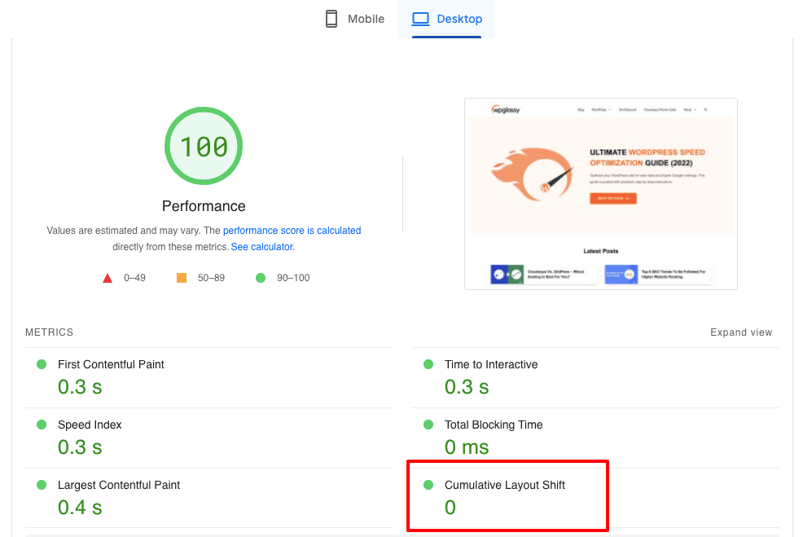Open the wpglossy page screenshot thumbnail
This screenshot has width=812, height=537.
(x=601, y=194)
